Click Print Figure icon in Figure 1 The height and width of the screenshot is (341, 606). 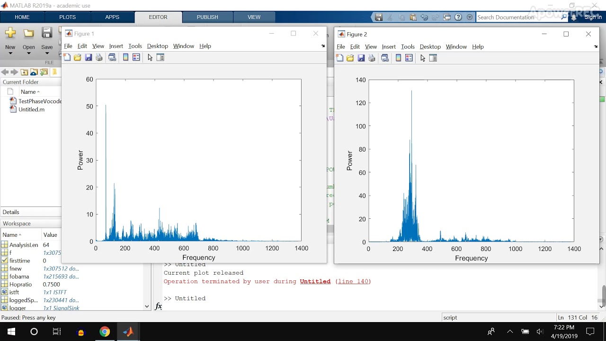[x=99, y=57]
